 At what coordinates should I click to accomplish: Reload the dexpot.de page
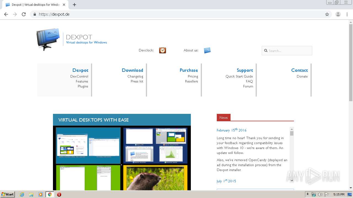click(24, 14)
